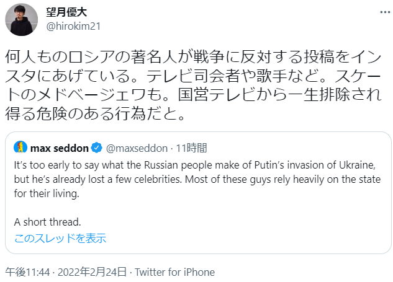Screen dimensions: 393x282
Task: Open the 望月優大 display name
Action: point(70,12)
